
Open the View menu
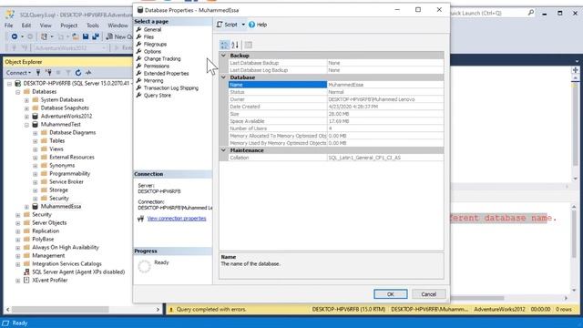coord(46,26)
